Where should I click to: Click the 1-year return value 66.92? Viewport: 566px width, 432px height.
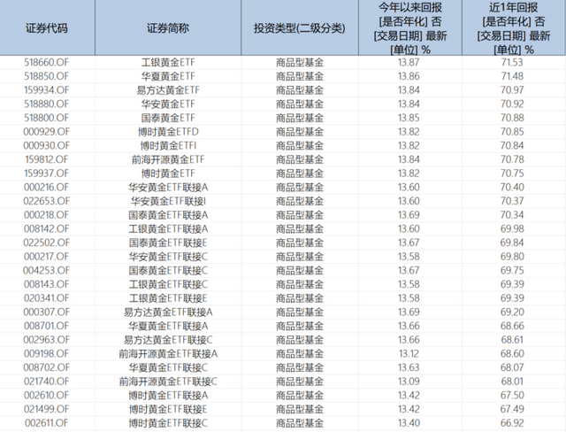coord(512,422)
